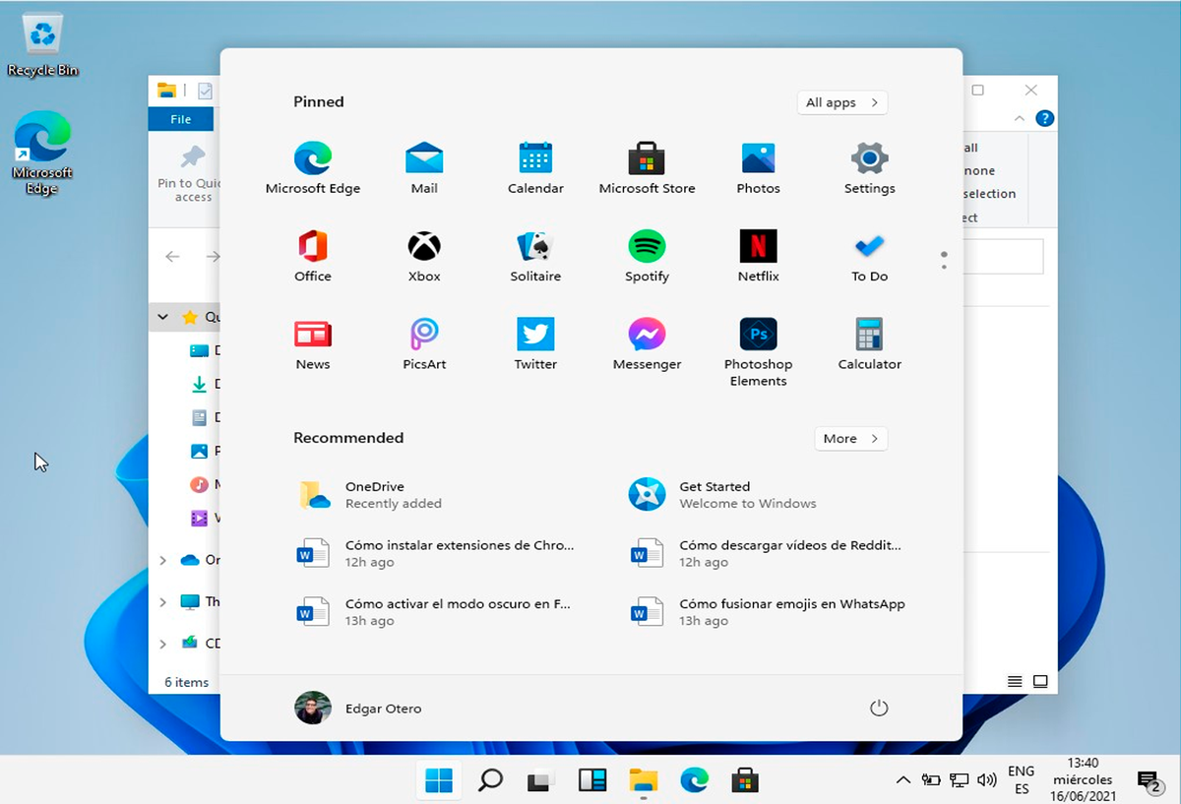
Task: Click the power button icon
Action: point(879,709)
